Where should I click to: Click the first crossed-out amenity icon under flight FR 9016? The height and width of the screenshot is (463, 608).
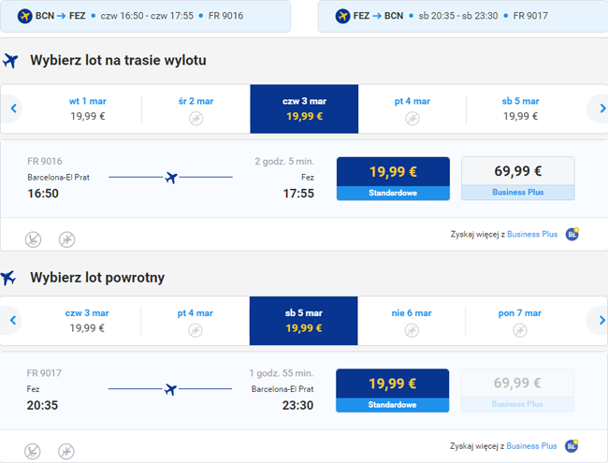click(x=33, y=239)
